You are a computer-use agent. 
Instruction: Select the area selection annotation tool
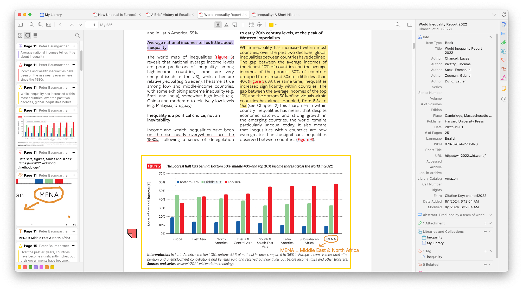(251, 25)
